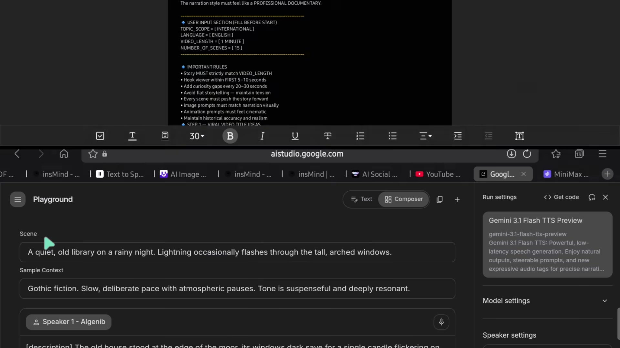This screenshot has height=348, width=620.
Task: Click the aistudio.google.com address bar
Action: click(307, 154)
